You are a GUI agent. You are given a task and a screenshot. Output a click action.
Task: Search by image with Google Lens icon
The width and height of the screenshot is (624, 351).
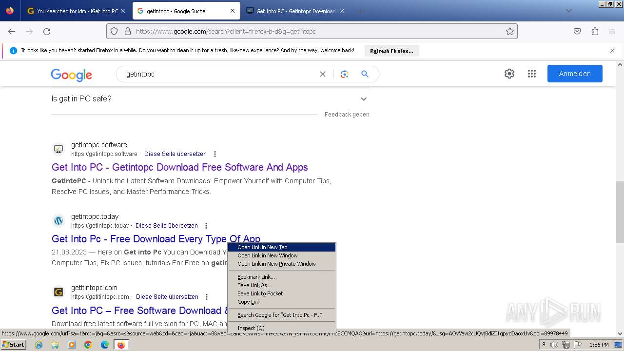(x=345, y=74)
